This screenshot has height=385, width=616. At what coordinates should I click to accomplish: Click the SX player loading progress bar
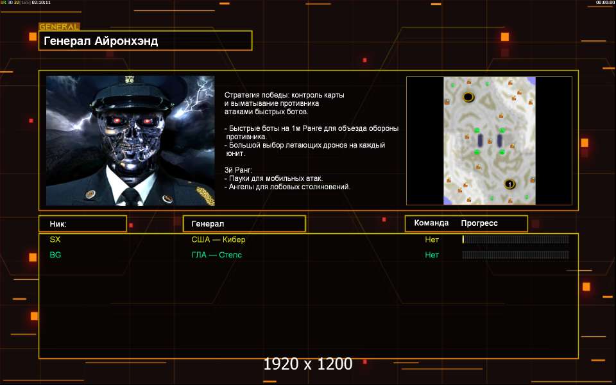[515, 239]
